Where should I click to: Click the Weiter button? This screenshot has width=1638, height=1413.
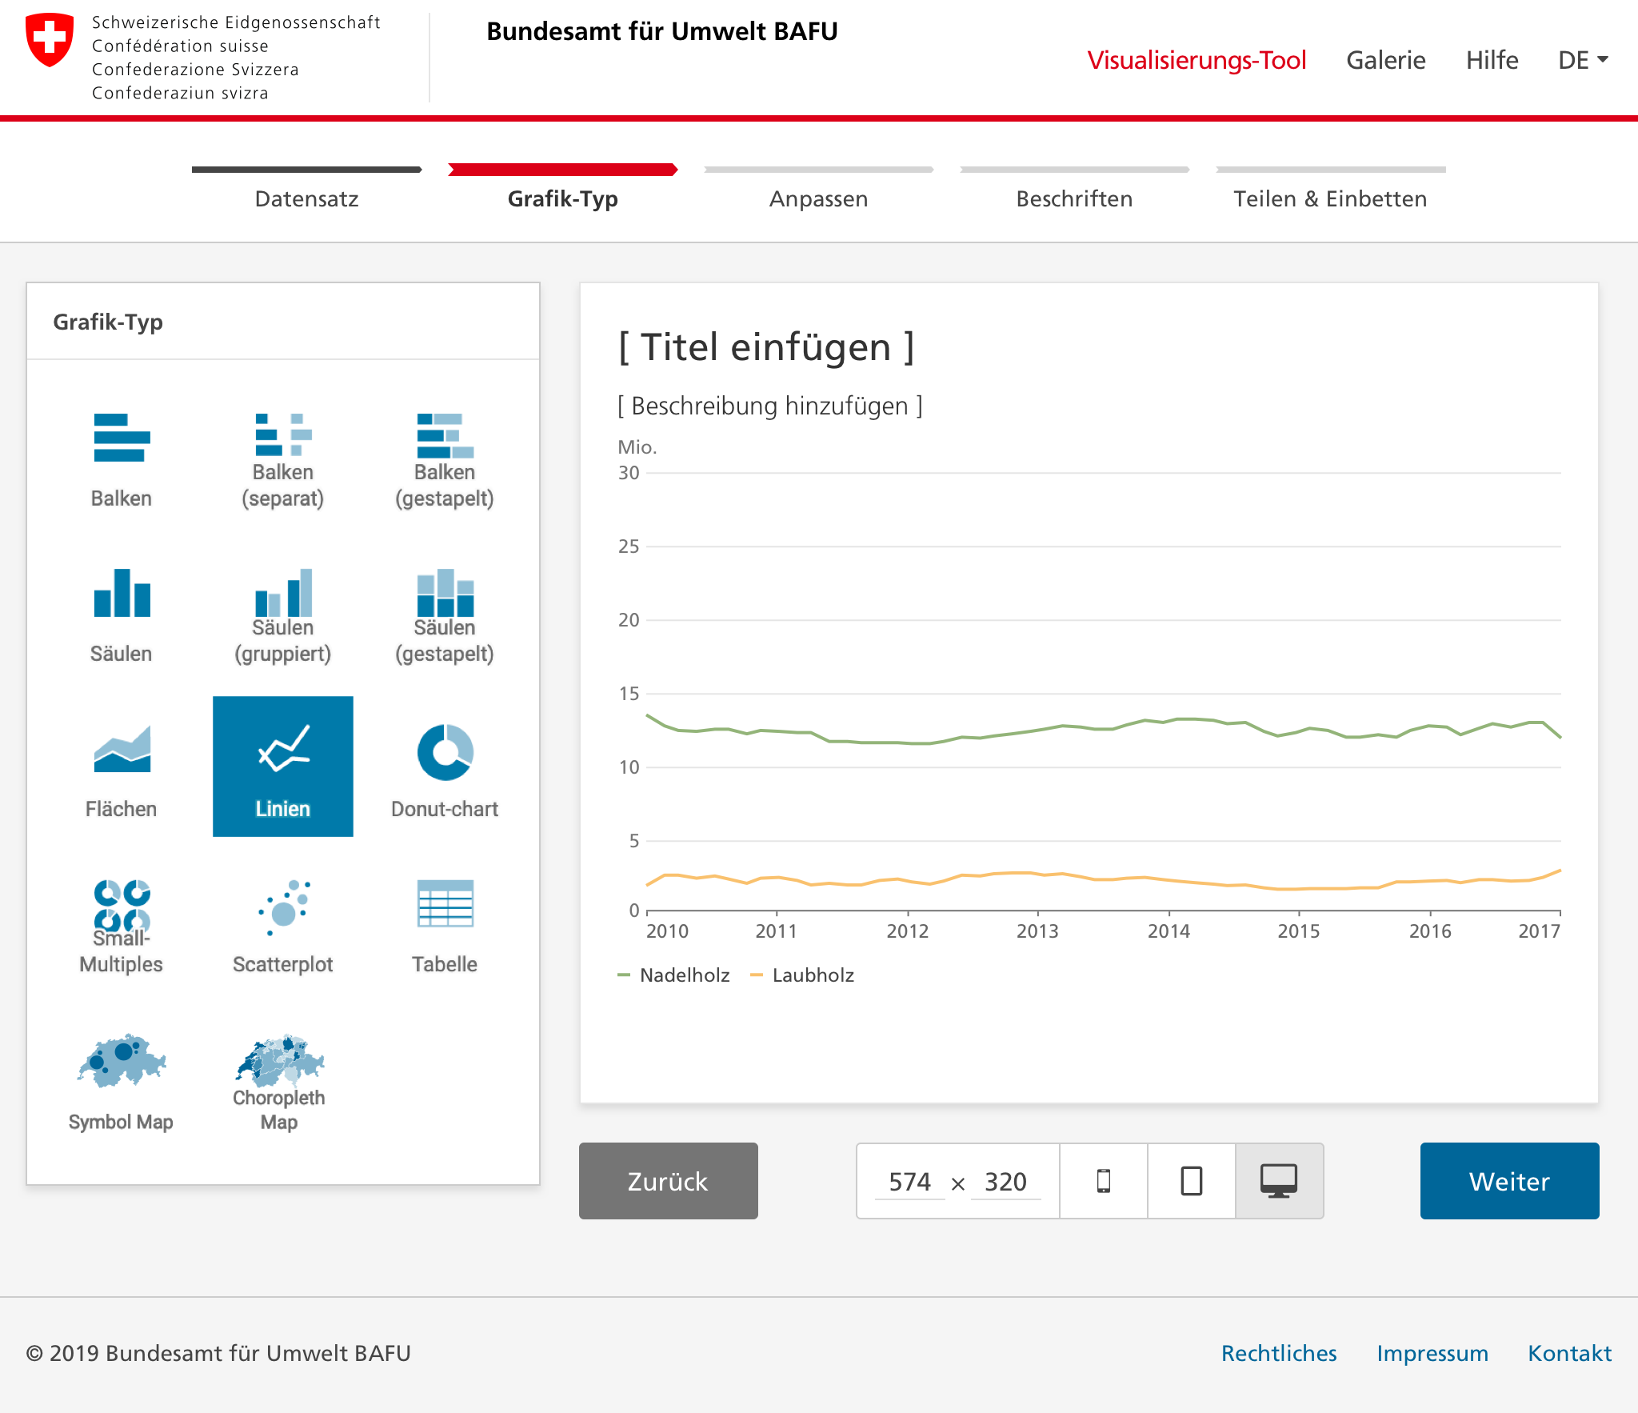(x=1509, y=1181)
